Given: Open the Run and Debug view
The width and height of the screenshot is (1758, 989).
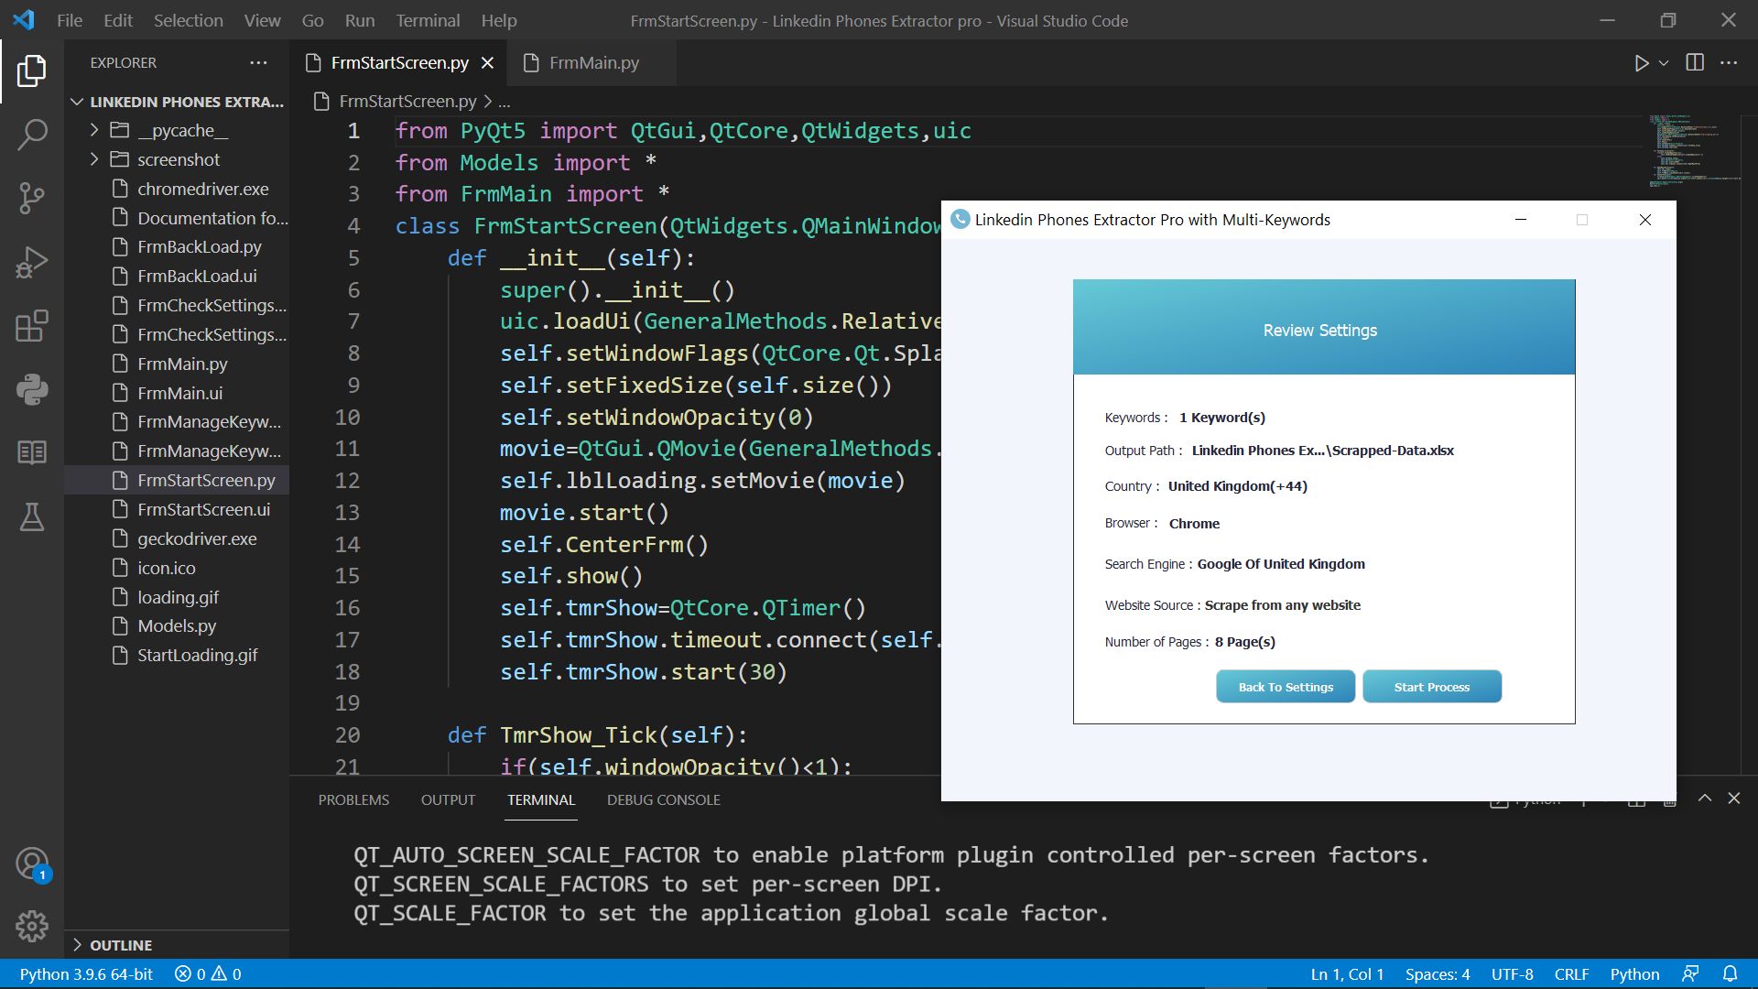Looking at the screenshot, I should (32, 262).
